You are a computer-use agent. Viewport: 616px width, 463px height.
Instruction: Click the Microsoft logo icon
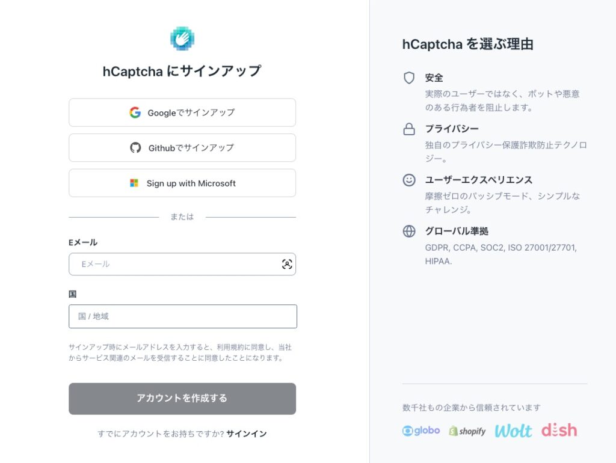coord(134,183)
